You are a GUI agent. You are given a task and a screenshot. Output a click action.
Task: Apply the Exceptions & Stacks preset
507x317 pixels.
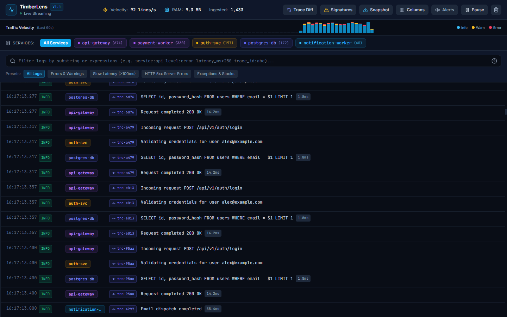point(216,74)
